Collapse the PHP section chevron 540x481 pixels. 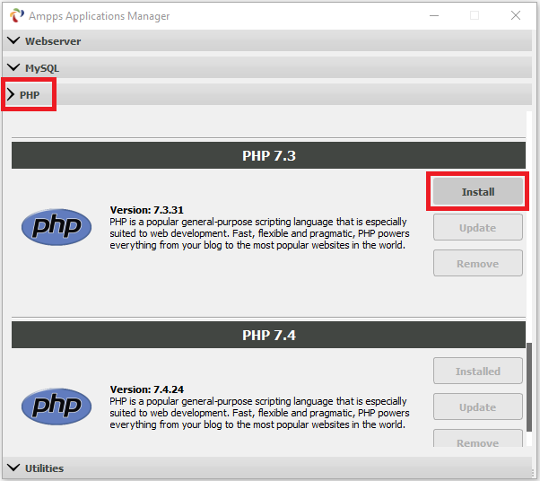11,95
